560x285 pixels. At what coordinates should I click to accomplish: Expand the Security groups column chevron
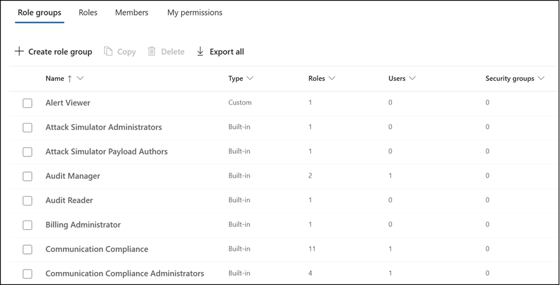click(541, 78)
